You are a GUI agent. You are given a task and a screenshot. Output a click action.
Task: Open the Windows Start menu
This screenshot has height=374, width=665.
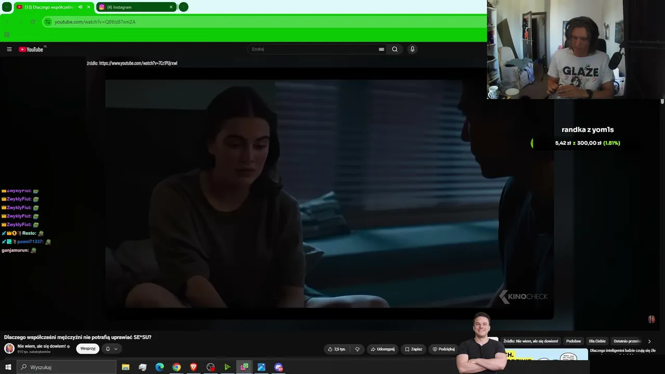click(x=8, y=367)
